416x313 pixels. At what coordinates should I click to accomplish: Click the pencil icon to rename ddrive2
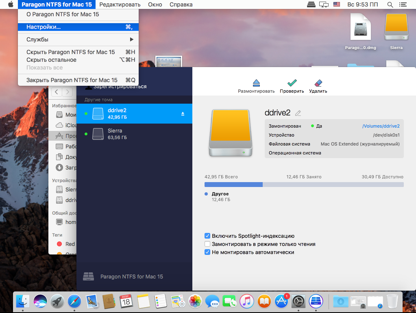(298, 113)
